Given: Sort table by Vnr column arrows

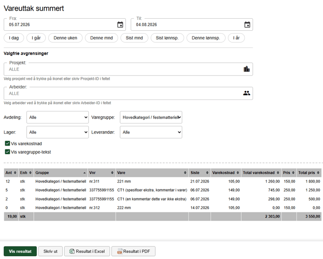Looking at the screenshot, I should click(112, 173).
